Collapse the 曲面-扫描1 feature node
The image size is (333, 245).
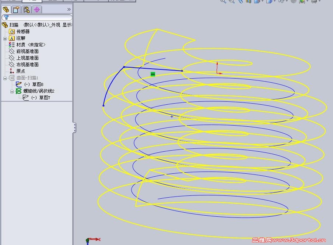5,78
